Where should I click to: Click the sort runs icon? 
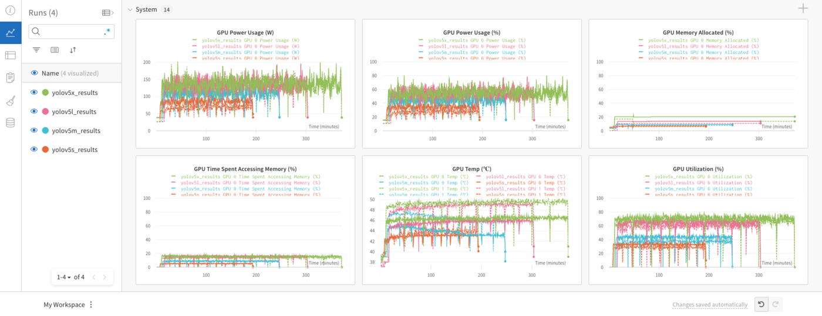click(x=73, y=50)
